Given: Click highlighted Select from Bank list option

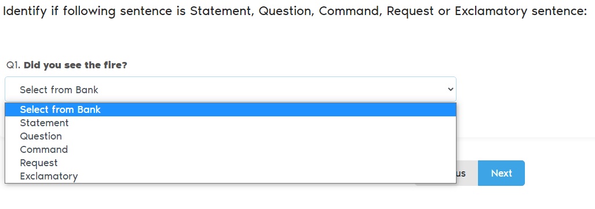Looking at the screenshot, I should click(x=231, y=109).
